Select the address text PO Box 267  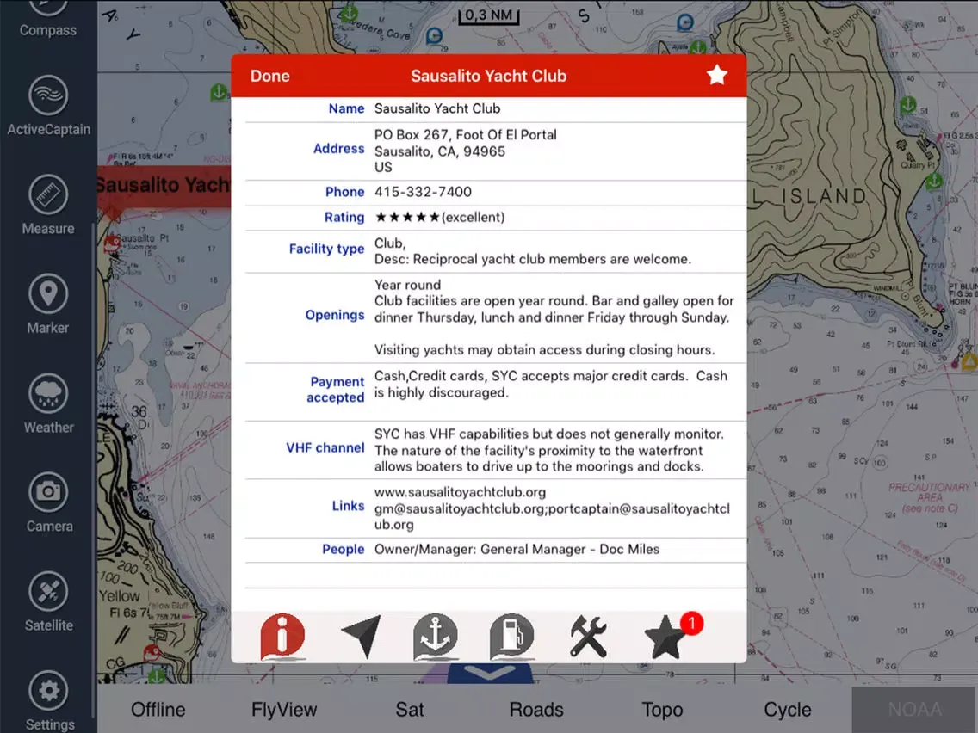tap(465, 134)
